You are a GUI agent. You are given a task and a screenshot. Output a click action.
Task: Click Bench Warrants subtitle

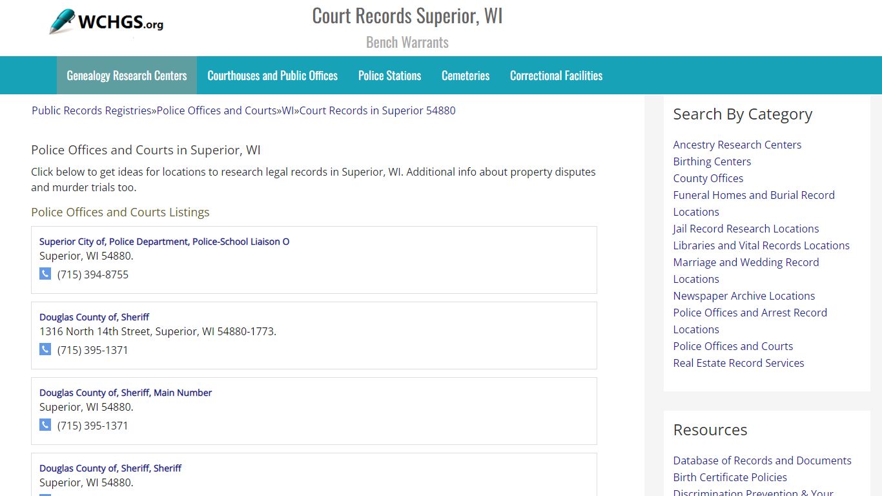coord(407,42)
